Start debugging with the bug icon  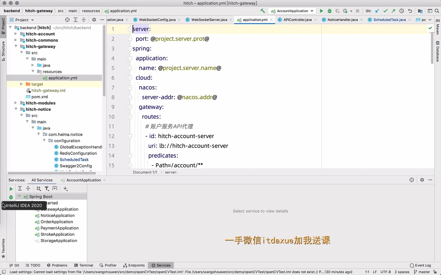tap(330, 11)
